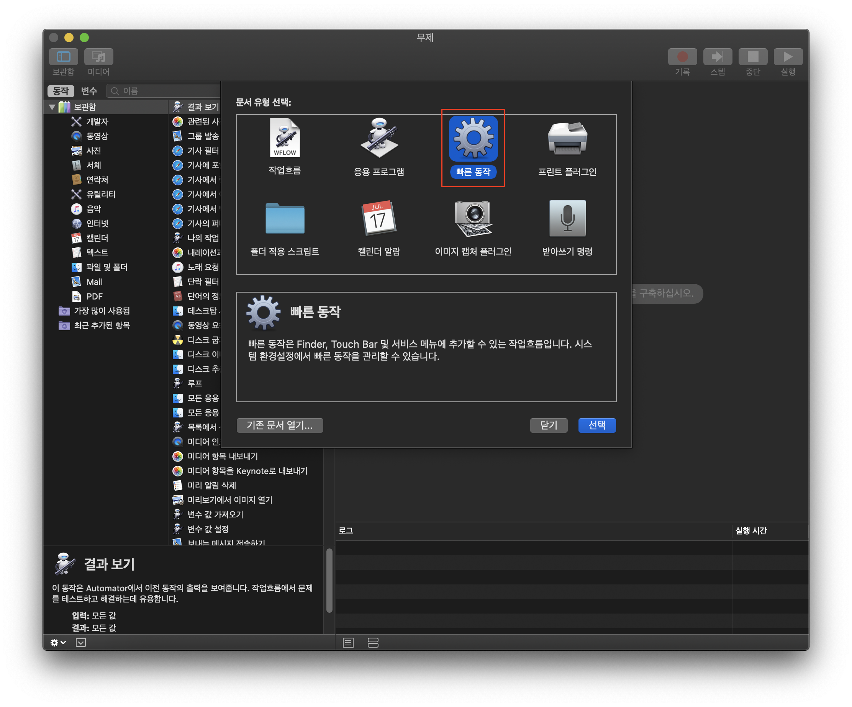Viewport: 852px width, 707px height.
Task: Click the 기존 문서 열기 button
Action: tap(280, 425)
